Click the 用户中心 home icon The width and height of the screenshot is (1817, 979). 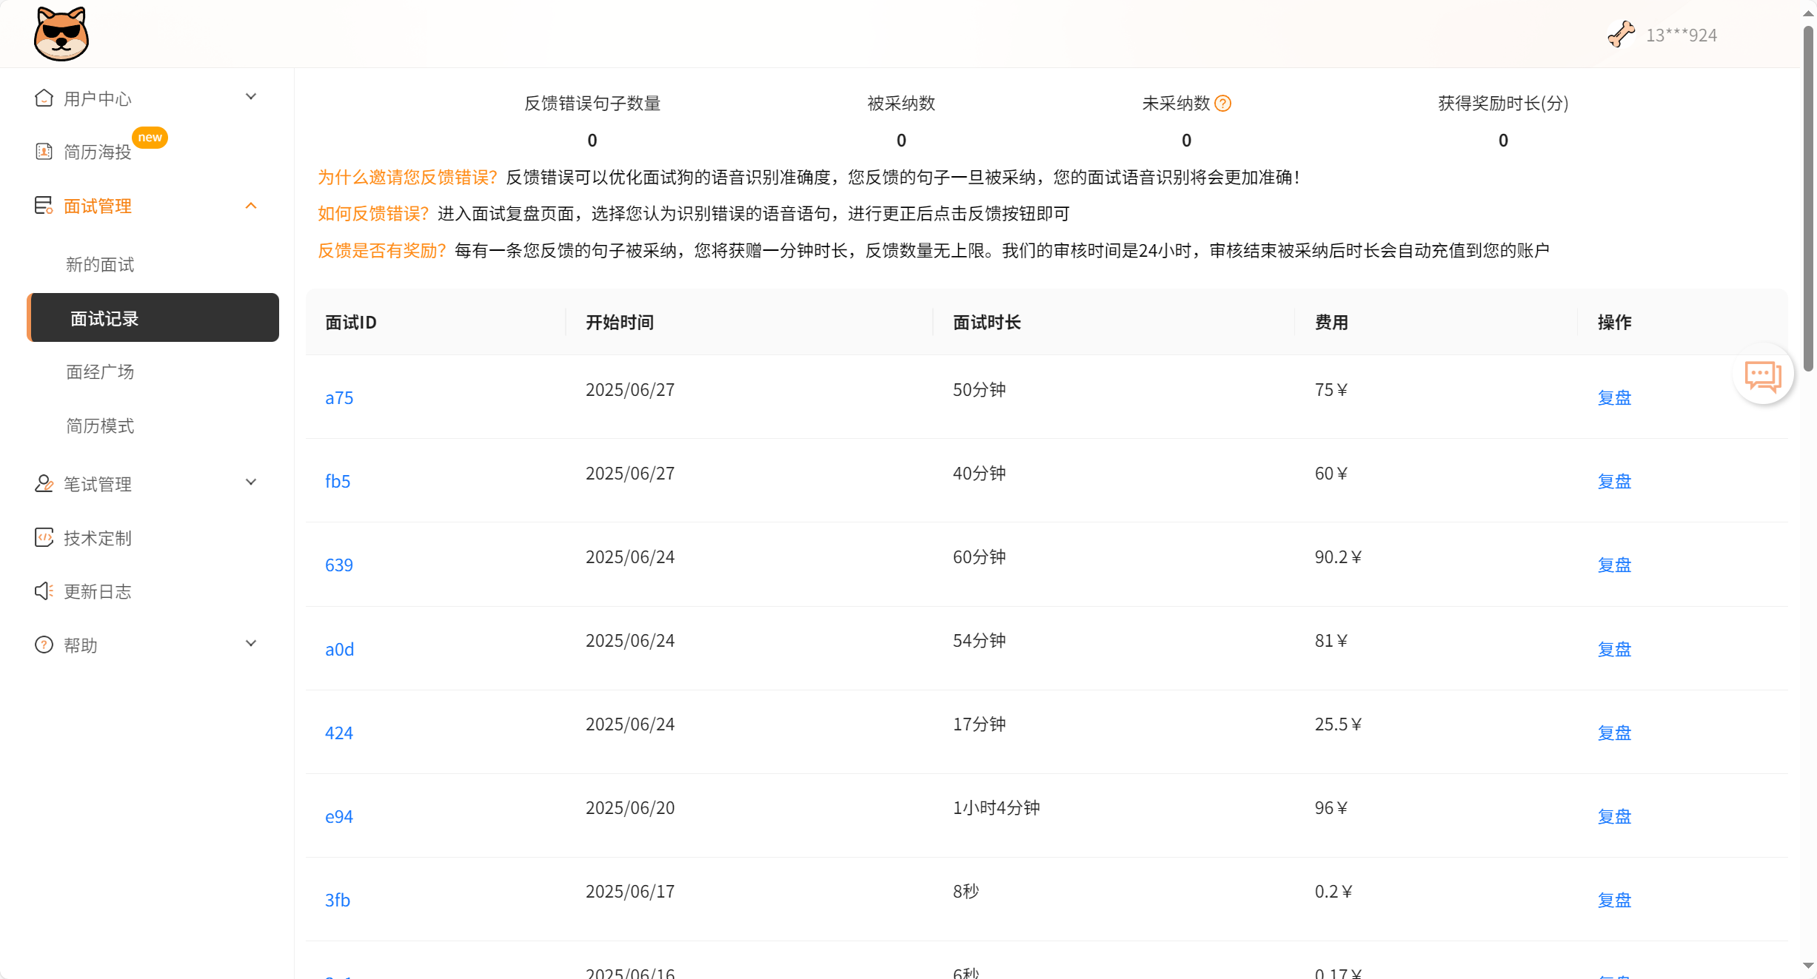[44, 98]
